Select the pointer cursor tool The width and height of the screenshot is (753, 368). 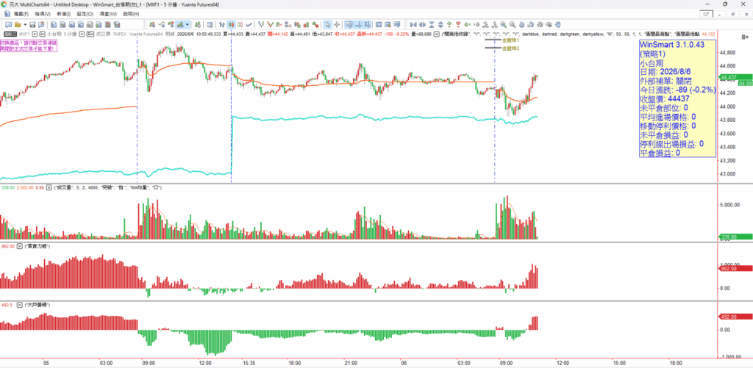327,24
